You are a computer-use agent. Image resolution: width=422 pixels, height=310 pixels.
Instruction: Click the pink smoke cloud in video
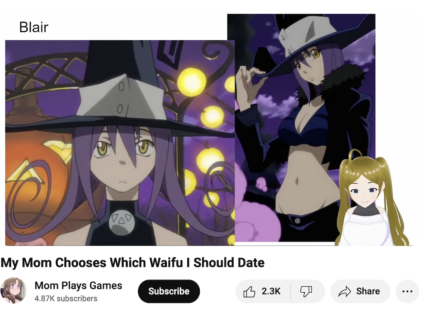[254, 213]
